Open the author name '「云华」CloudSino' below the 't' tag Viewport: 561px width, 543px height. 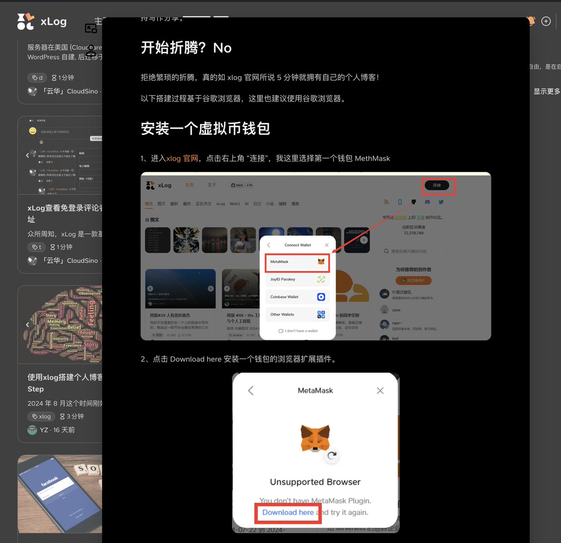[x=70, y=261]
